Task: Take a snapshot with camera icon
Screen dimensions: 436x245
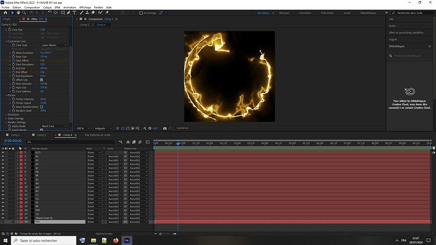Action: (165, 128)
